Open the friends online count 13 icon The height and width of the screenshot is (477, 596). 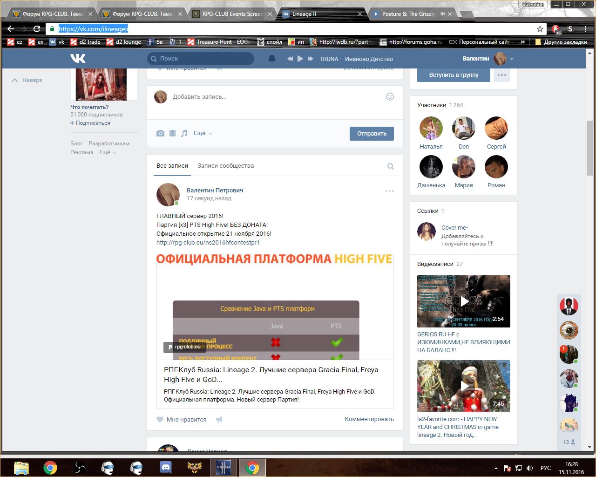click(569, 442)
